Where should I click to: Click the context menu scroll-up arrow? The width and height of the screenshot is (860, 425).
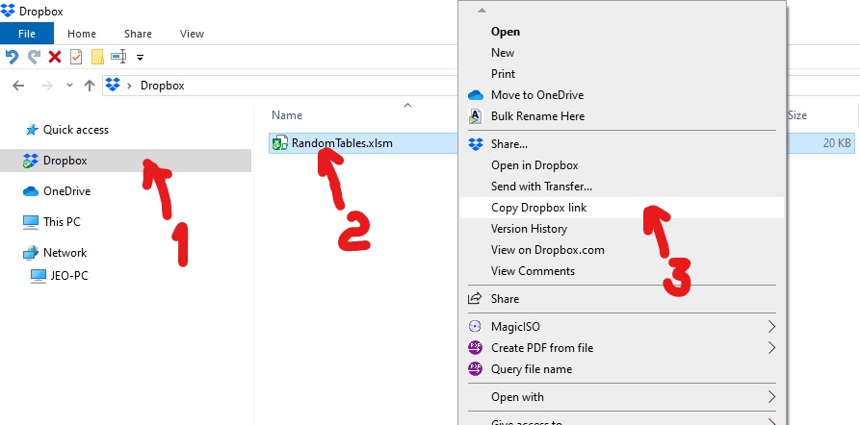[481, 11]
